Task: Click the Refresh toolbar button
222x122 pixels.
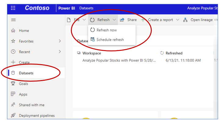Action: click(x=103, y=20)
